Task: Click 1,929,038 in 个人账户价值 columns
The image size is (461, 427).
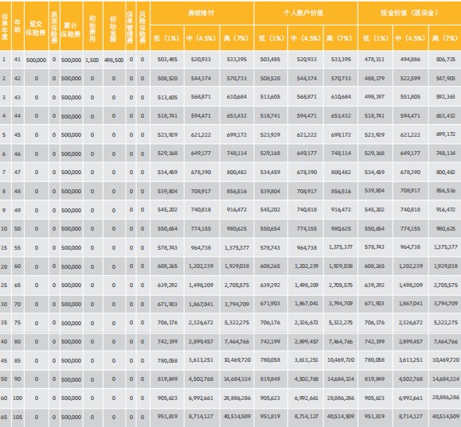Action: click(341, 266)
